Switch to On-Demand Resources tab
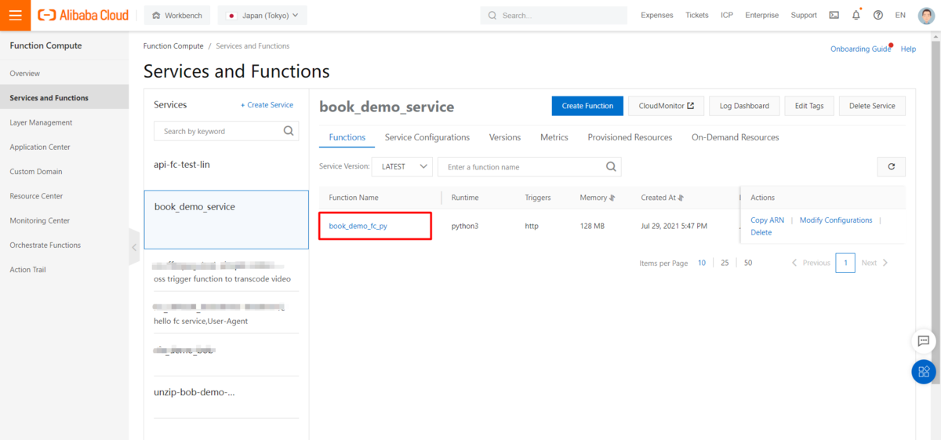The image size is (941, 440). point(736,137)
